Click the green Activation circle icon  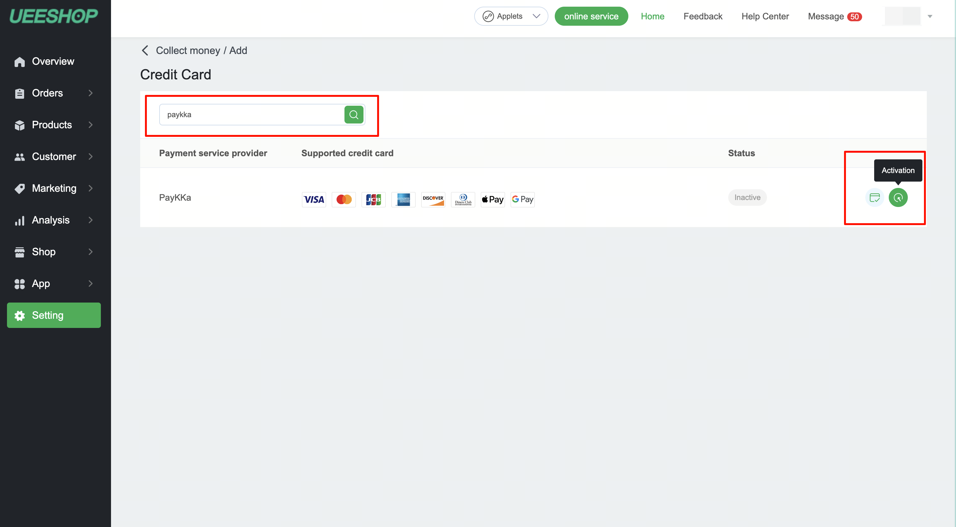click(898, 197)
